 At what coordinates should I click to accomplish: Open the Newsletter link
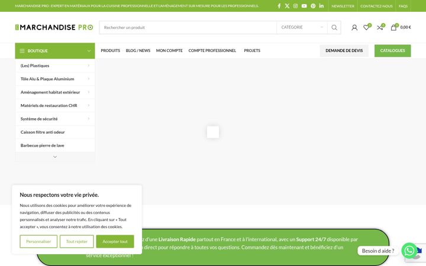coord(343,6)
